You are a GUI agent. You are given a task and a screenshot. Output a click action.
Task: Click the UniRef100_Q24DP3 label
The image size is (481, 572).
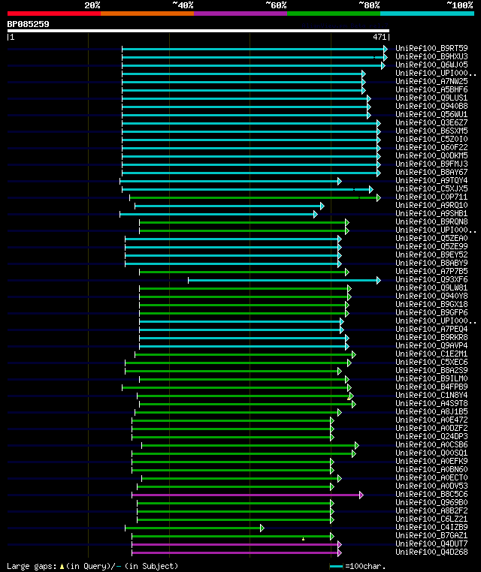click(431, 437)
